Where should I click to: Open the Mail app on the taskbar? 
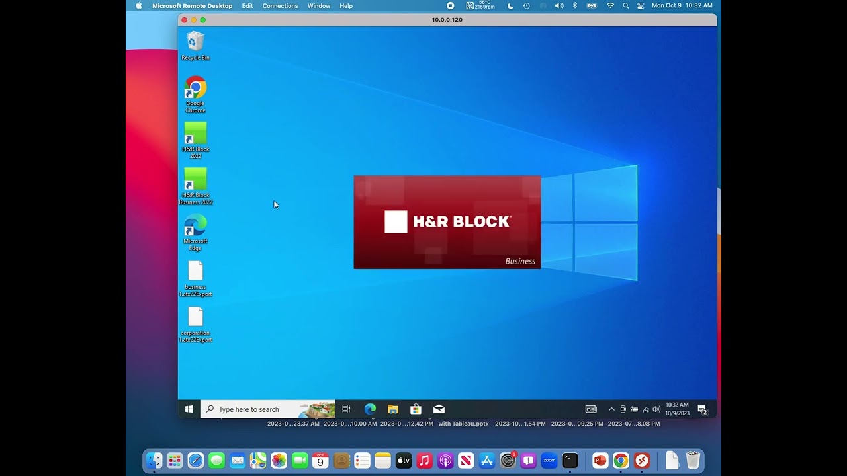pyautogui.click(x=439, y=409)
